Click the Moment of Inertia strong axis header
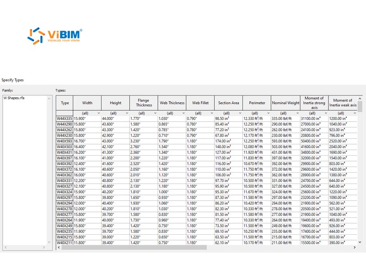This screenshot has height=274, width=366. (314, 103)
